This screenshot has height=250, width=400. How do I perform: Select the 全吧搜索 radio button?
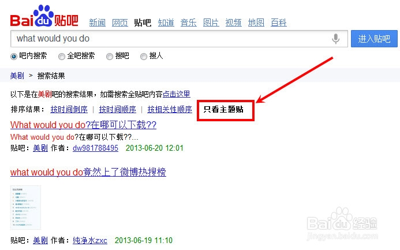pyautogui.click(x=62, y=56)
